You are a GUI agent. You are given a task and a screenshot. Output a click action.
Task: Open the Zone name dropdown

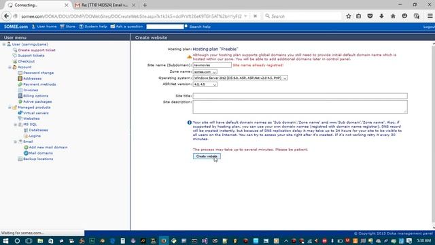click(x=205, y=71)
